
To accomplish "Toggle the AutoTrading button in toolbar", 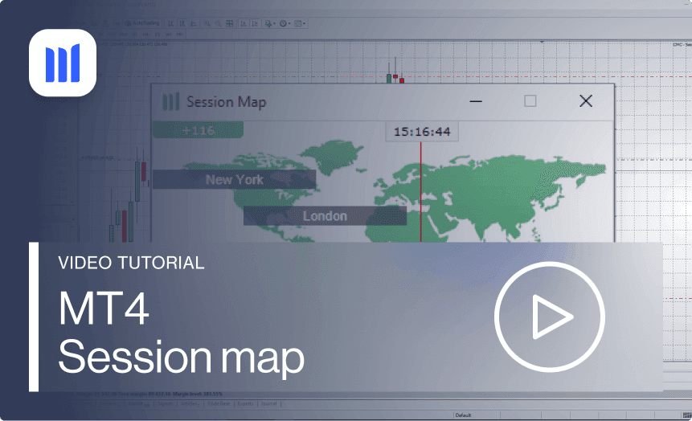I will coord(141,23).
